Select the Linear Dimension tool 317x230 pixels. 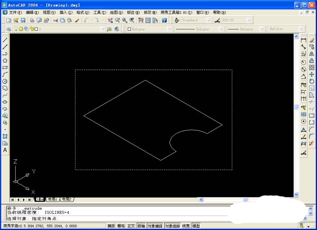303,40
